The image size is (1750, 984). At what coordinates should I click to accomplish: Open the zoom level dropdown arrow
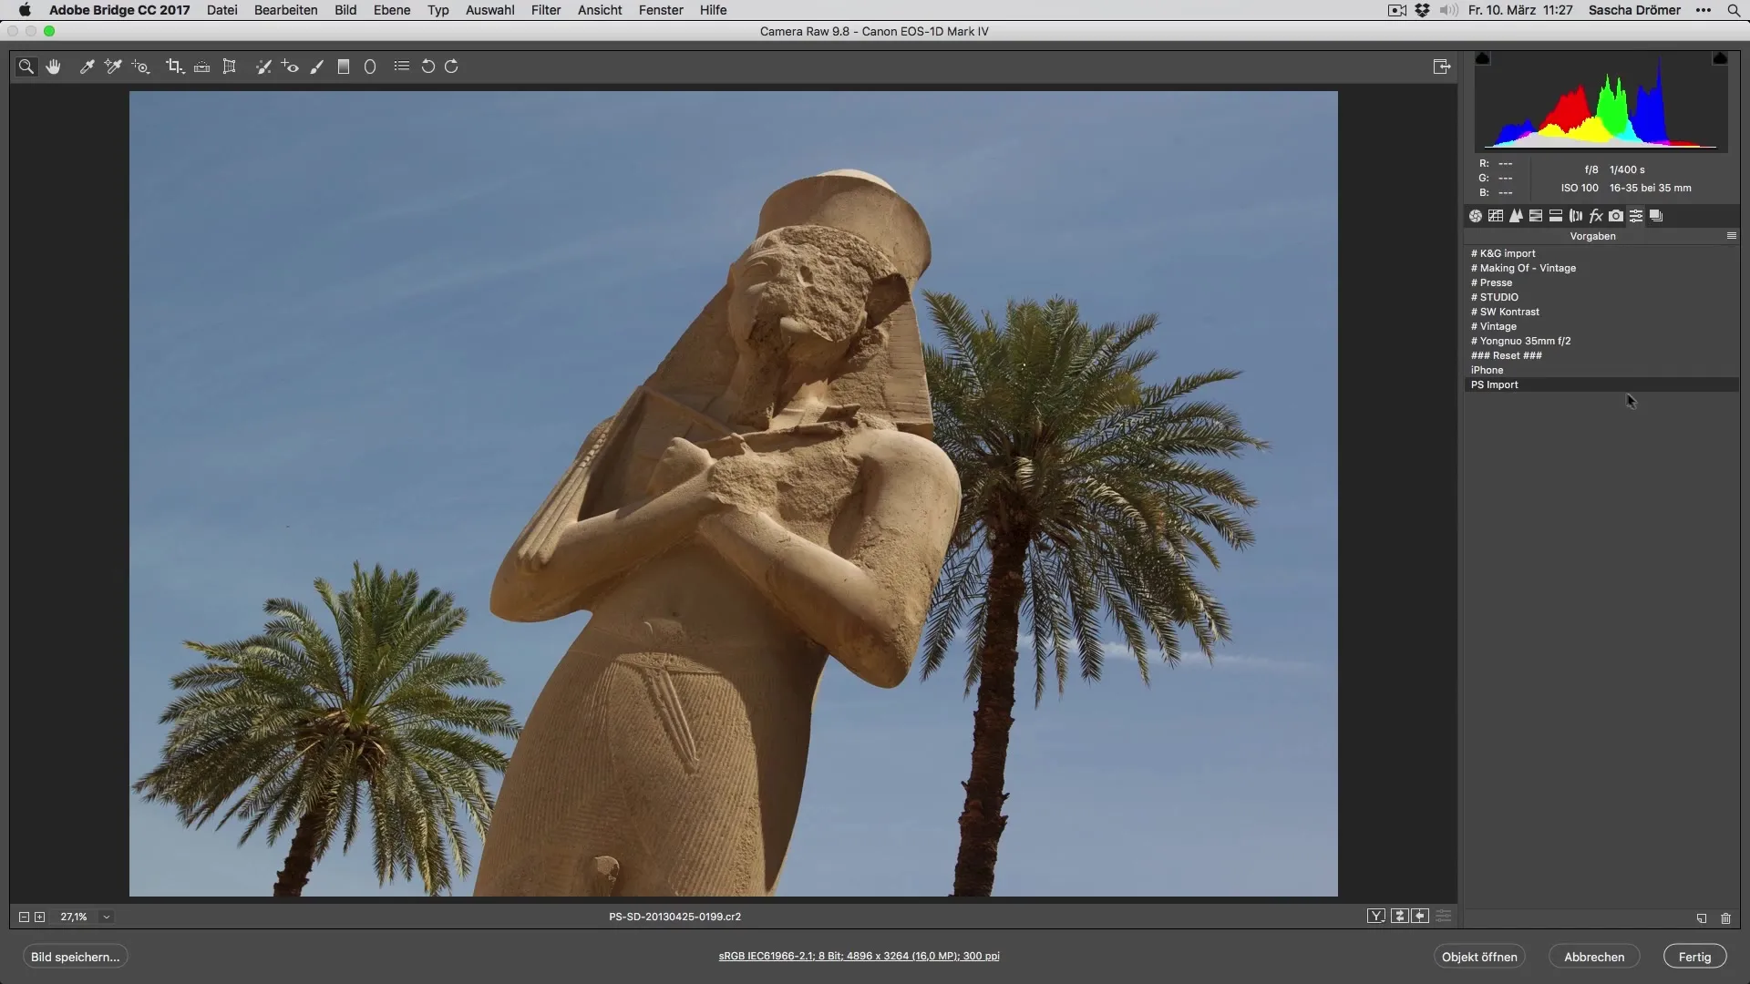(107, 917)
